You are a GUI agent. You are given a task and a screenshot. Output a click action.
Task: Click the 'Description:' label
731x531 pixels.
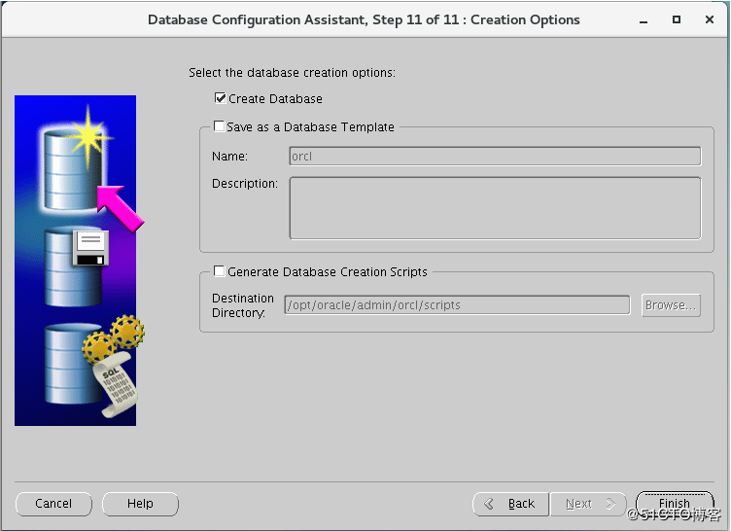245,184
